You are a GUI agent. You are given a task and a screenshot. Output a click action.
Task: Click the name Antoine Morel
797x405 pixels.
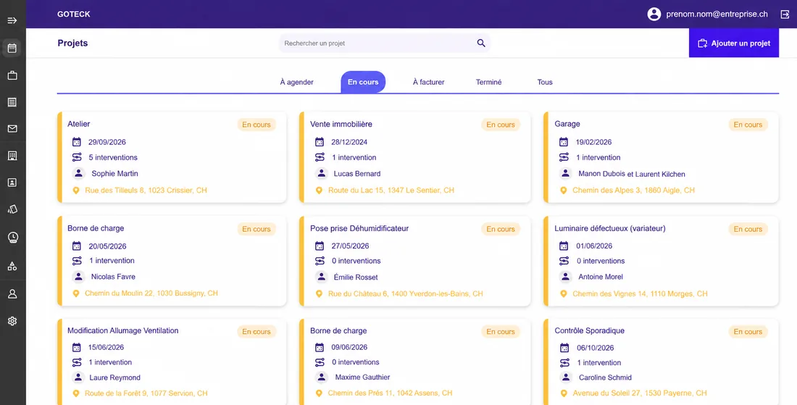pos(601,277)
